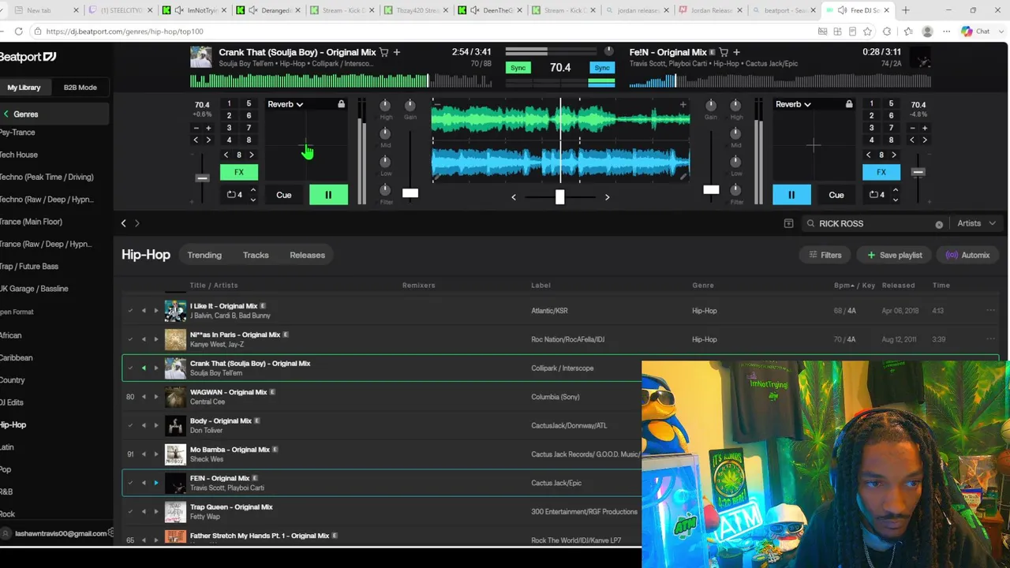
Task: Nudge crossfader to the left with arrow
Action: pyautogui.click(x=514, y=197)
